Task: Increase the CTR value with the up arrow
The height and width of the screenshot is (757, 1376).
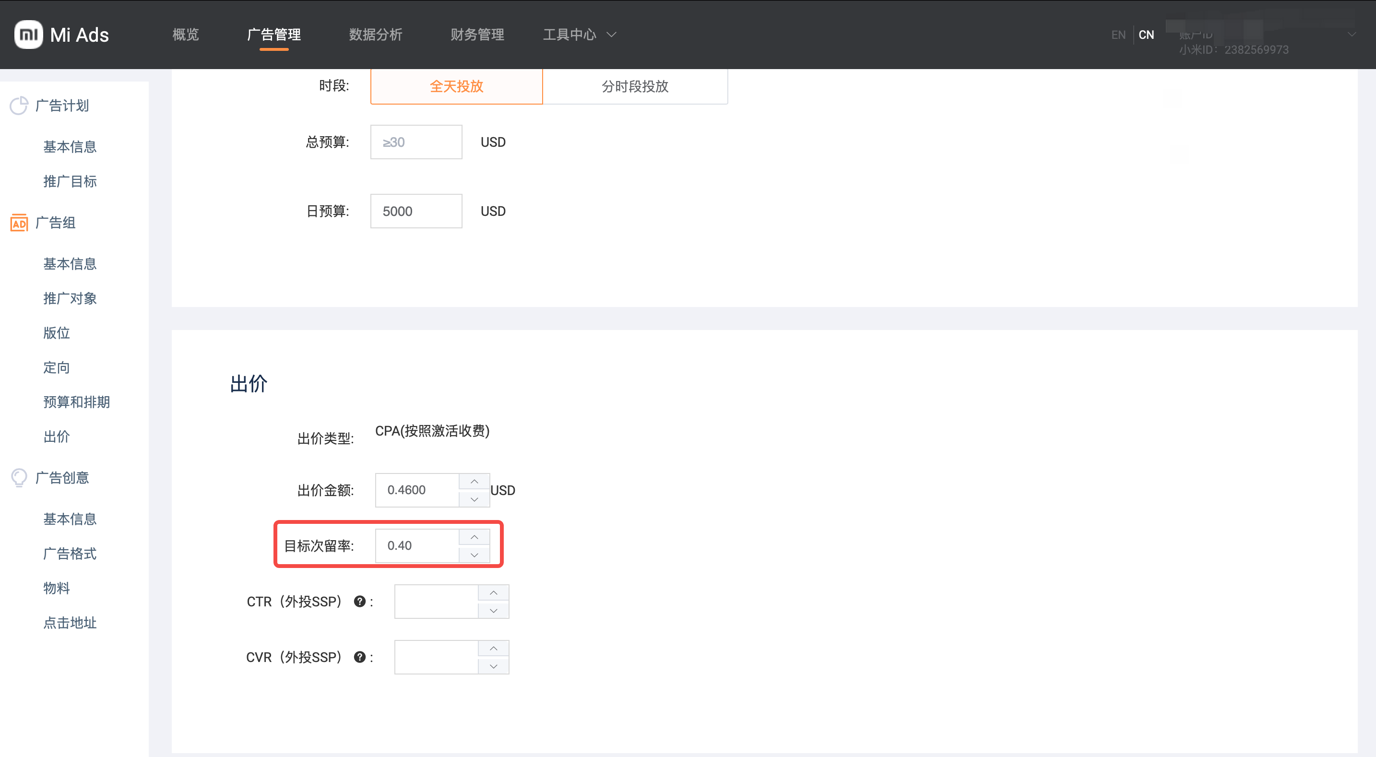Action: point(493,593)
